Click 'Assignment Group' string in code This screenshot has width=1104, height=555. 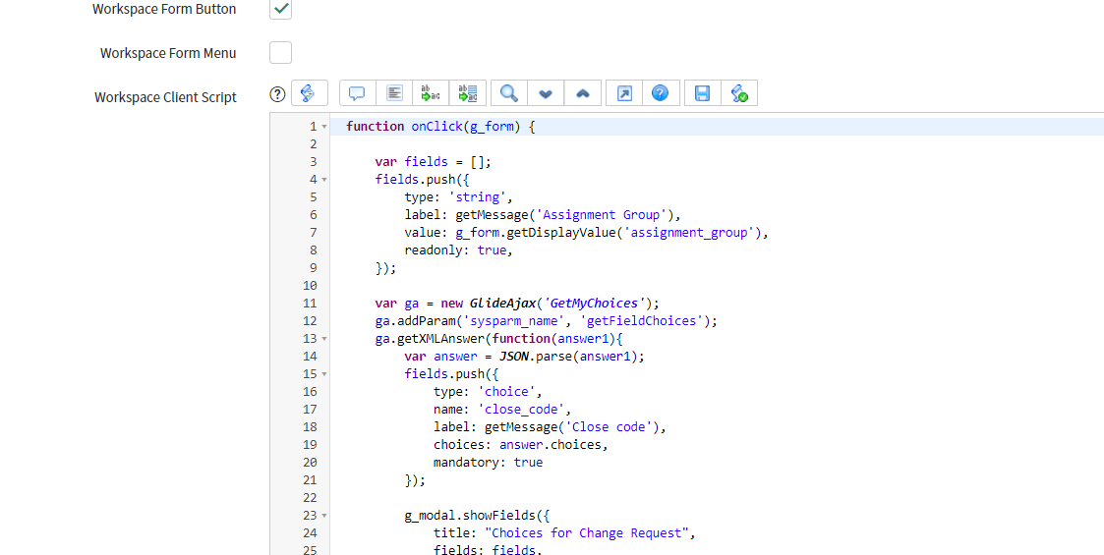601,214
